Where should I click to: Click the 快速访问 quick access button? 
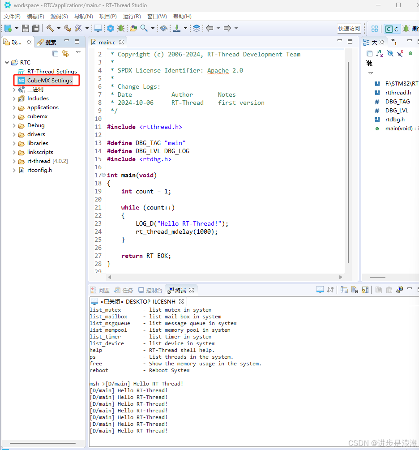point(349,28)
